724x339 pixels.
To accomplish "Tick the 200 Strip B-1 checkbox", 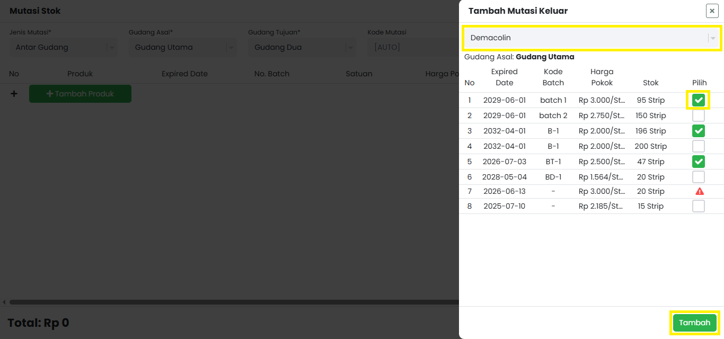I will 699,146.
